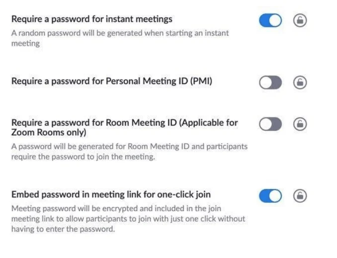Disable password requirement for instant meetings
The height and width of the screenshot is (258, 337).
[270, 20]
